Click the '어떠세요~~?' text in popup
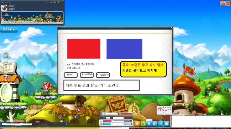 point(74,68)
